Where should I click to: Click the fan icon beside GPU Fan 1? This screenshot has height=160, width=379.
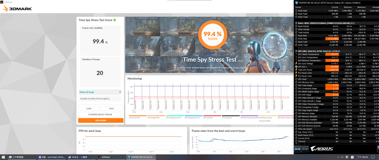pyautogui.click(x=296, y=67)
